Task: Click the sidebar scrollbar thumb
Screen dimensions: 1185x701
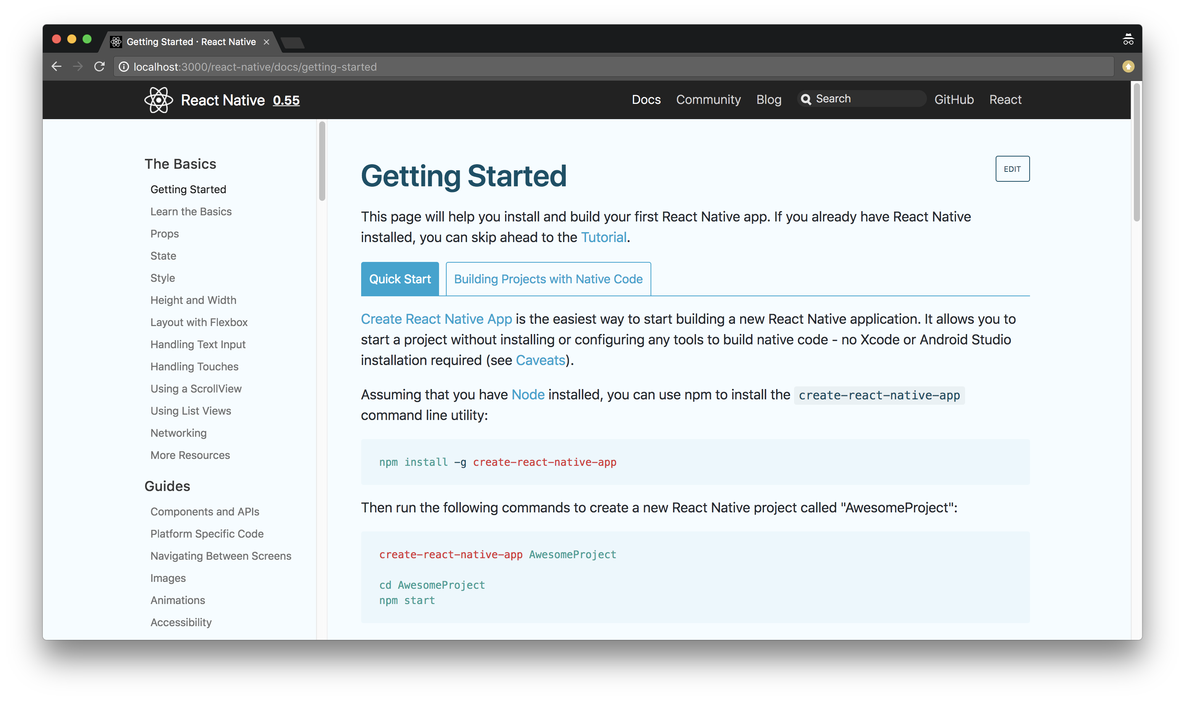Action: tap(322, 161)
